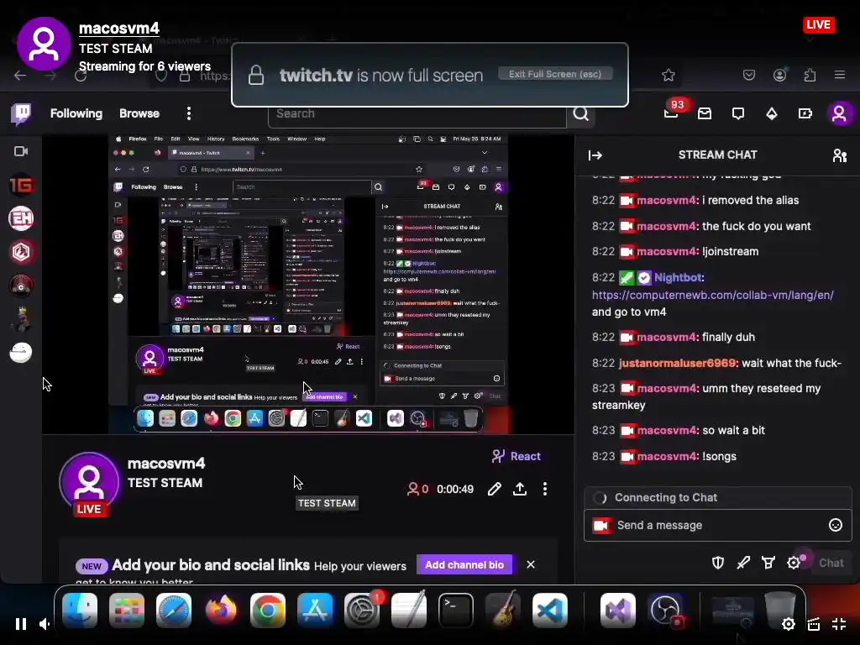The height and width of the screenshot is (645, 860).
Task: Open Firefox from the Dock
Action: point(221,610)
